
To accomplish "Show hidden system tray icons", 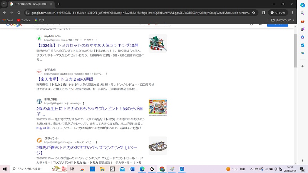I will pyautogui.click(x=252, y=169).
